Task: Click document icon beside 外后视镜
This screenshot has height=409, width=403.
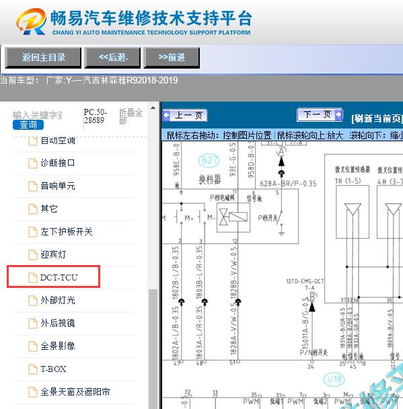Action: point(33,324)
